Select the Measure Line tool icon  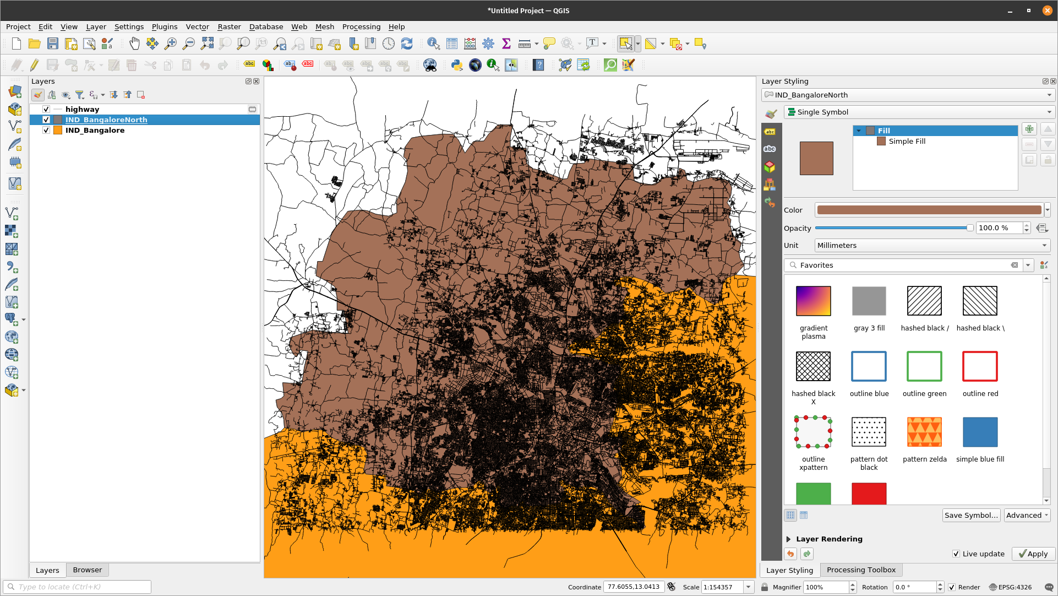[525, 44]
